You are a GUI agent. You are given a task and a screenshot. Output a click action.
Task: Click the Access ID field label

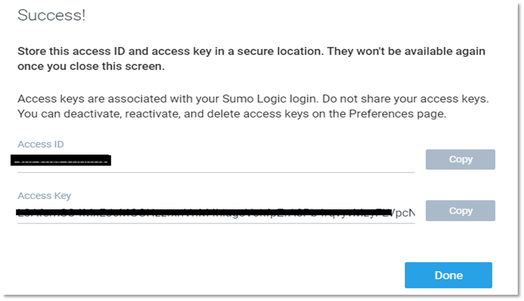pyautogui.click(x=40, y=144)
